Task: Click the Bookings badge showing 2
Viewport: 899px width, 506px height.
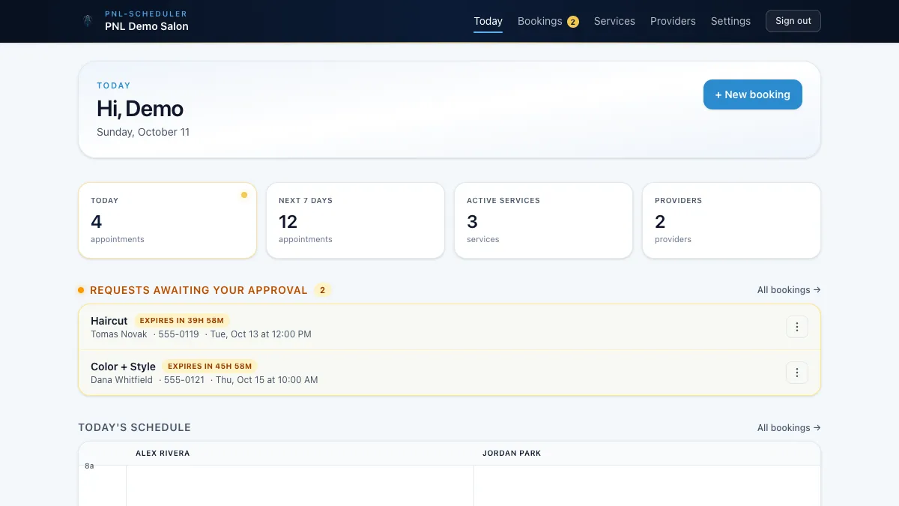Action: coord(573,22)
